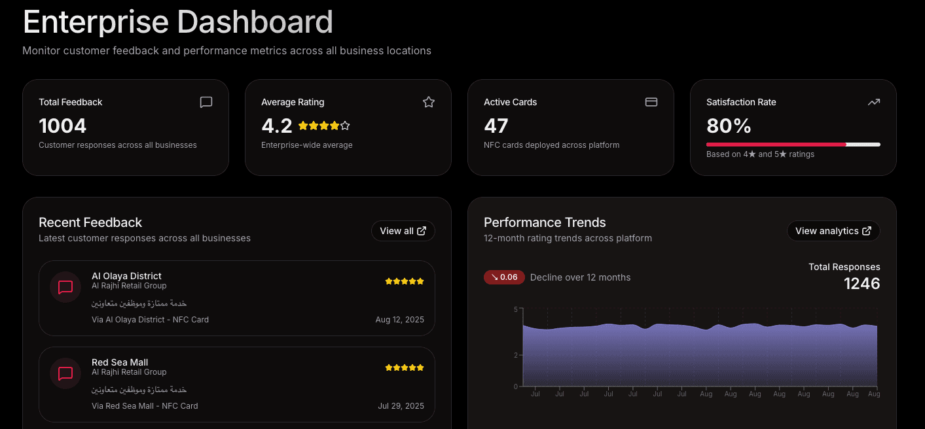
Task: Click the Red Sea Mall feedback message icon
Action: pyautogui.click(x=65, y=373)
